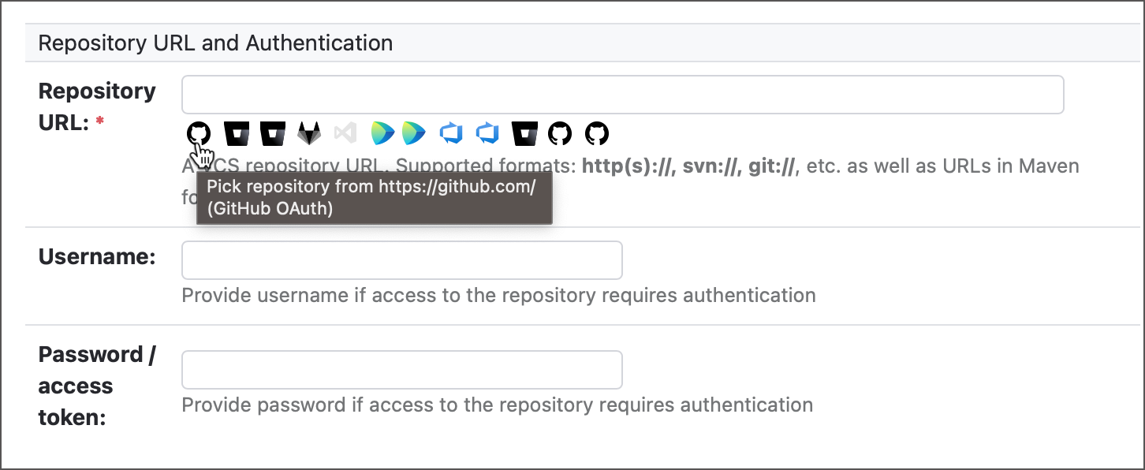
Task: Pick a repository from GitLab
Action: pyautogui.click(x=309, y=132)
